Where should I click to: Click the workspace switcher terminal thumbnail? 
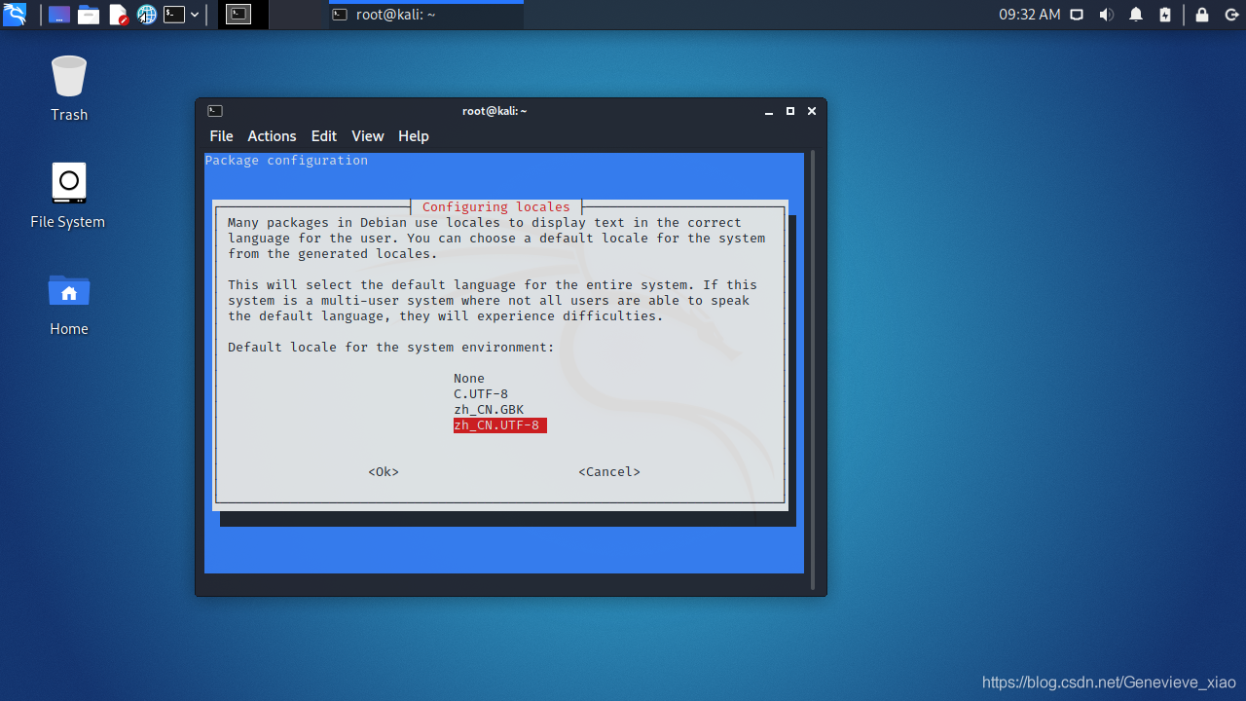tap(239, 15)
